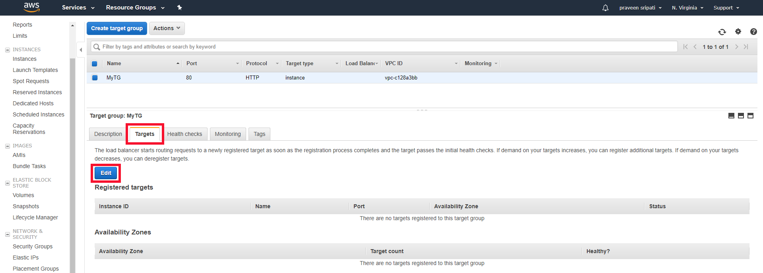The image size is (763, 273).
Task: Open the N. Virginia region selector
Action: (x=687, y=8)
